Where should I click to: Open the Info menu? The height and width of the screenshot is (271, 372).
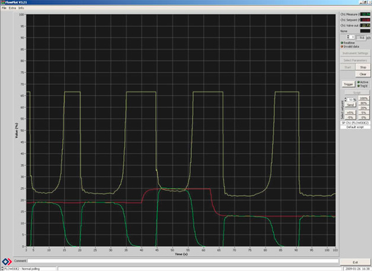(x=21, y=8)
